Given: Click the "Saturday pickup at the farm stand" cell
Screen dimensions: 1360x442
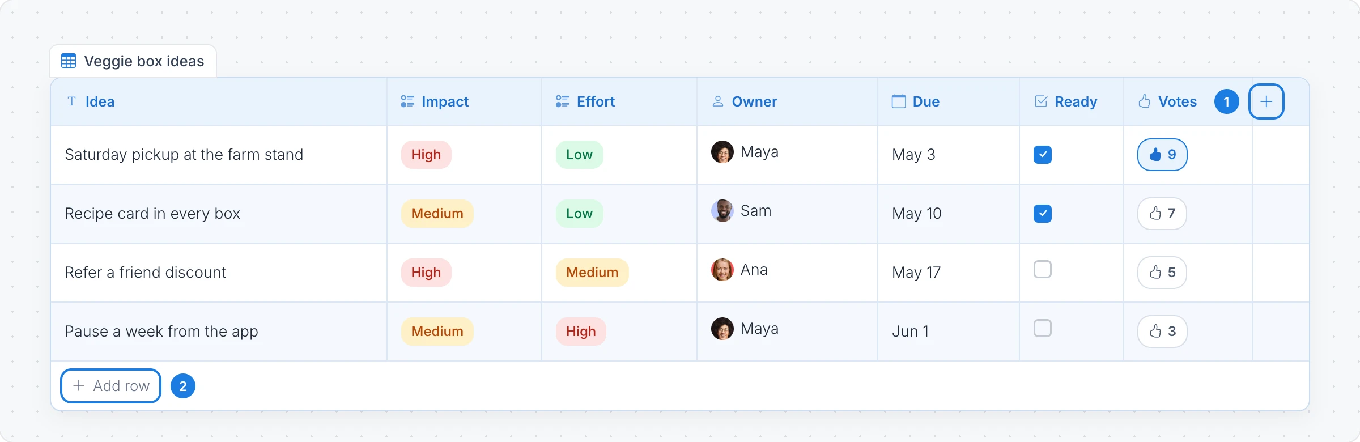Looking at the screenshot, I should point(219,155).
